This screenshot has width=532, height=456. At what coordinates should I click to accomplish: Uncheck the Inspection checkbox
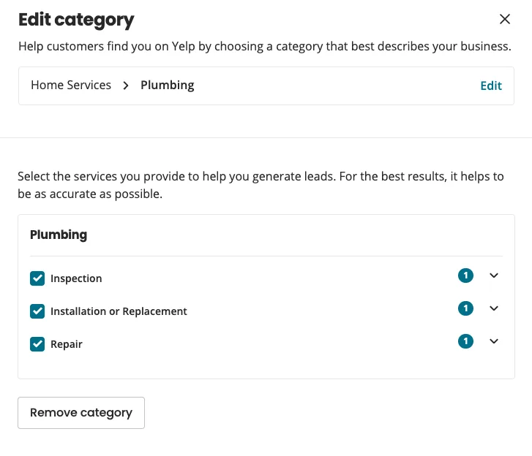pos(37,278)
